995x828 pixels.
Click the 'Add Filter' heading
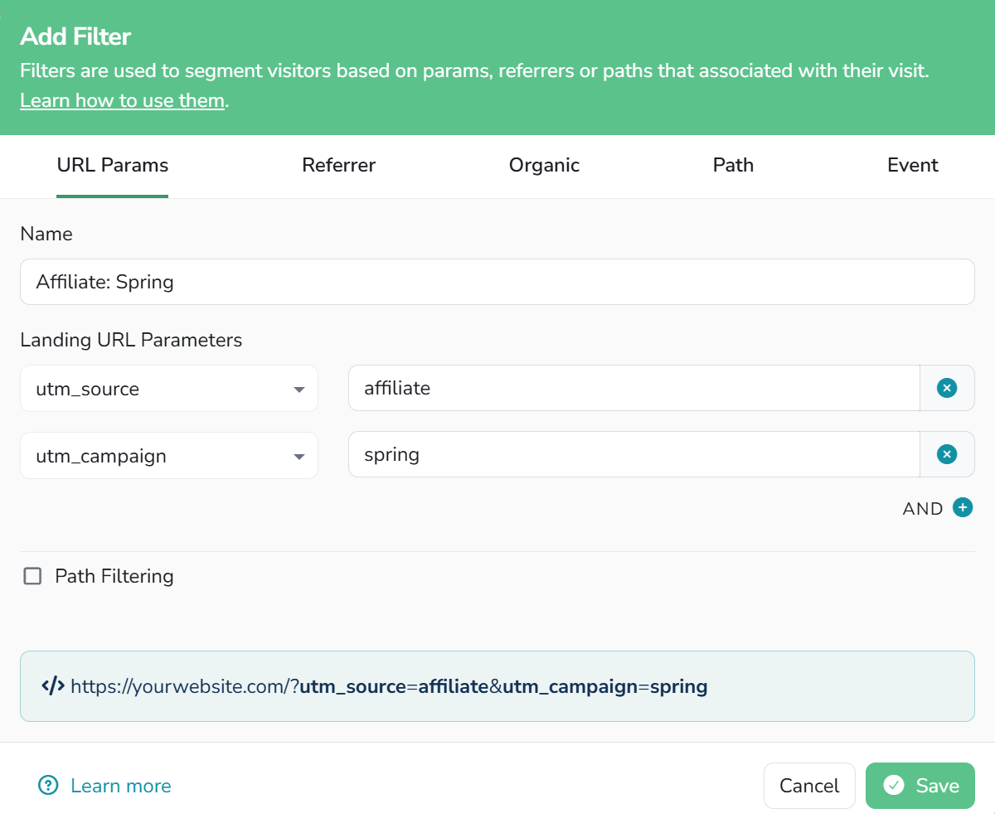coord(75,36)
